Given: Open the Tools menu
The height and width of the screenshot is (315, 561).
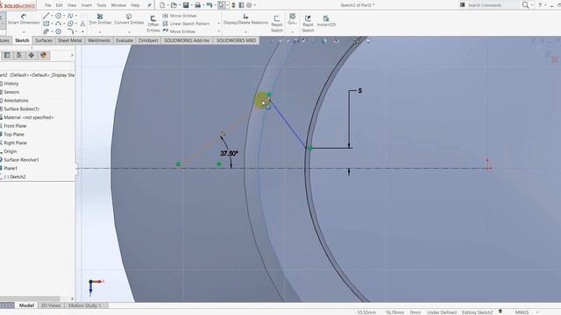Looking at the screenshot, I should tap(102, 5).
